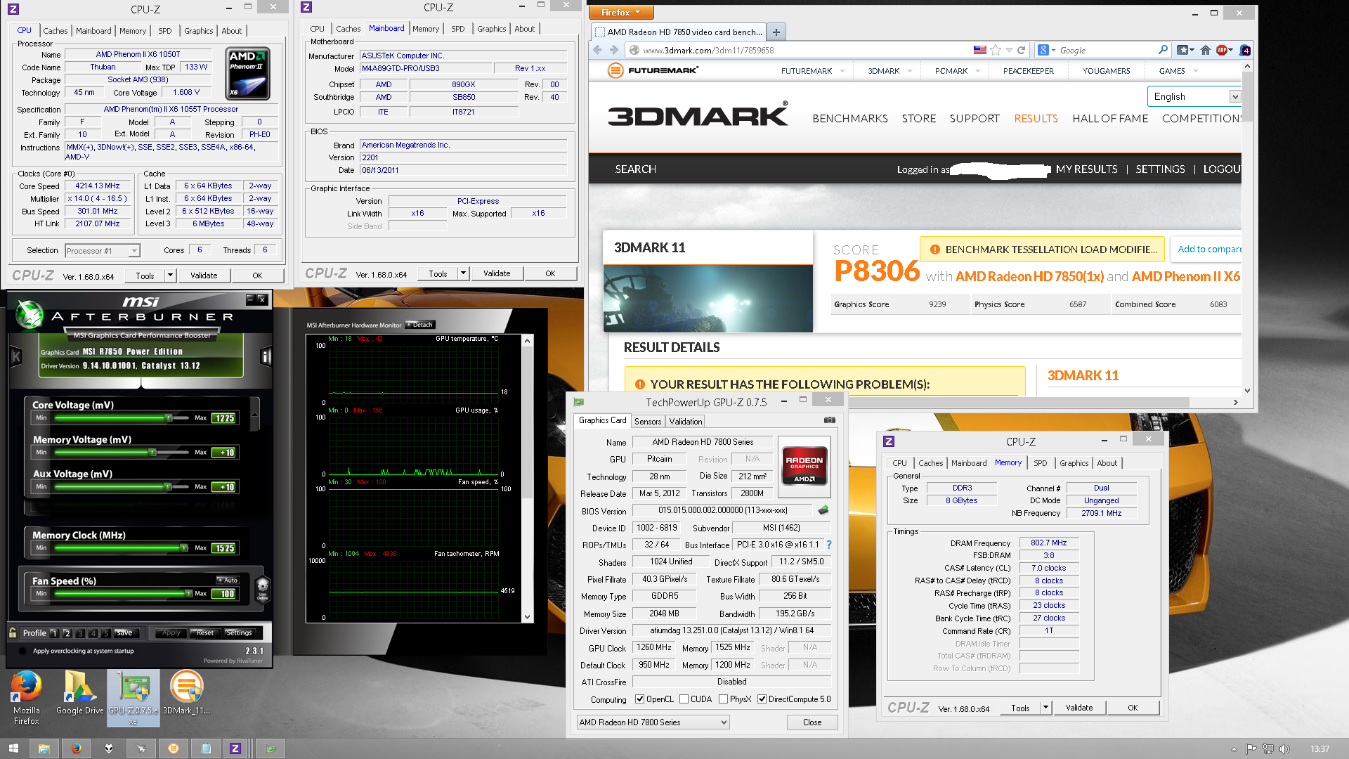Image resolution: width=1349 pixels, height=759 pixels.
Task: Open File Explorer from taskbar
Action: (44, 748)
